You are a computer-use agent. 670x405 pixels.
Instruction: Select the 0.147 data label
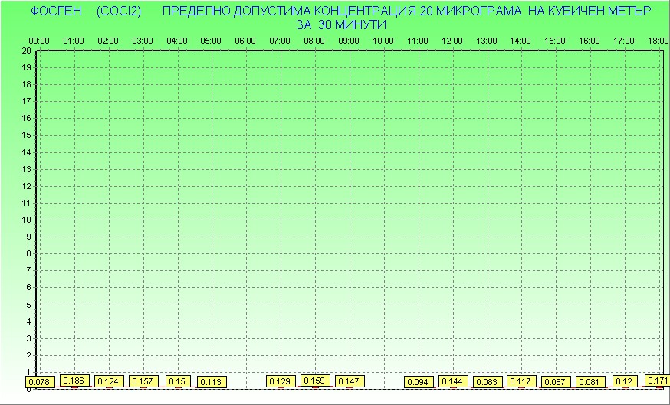click(349, 381)
